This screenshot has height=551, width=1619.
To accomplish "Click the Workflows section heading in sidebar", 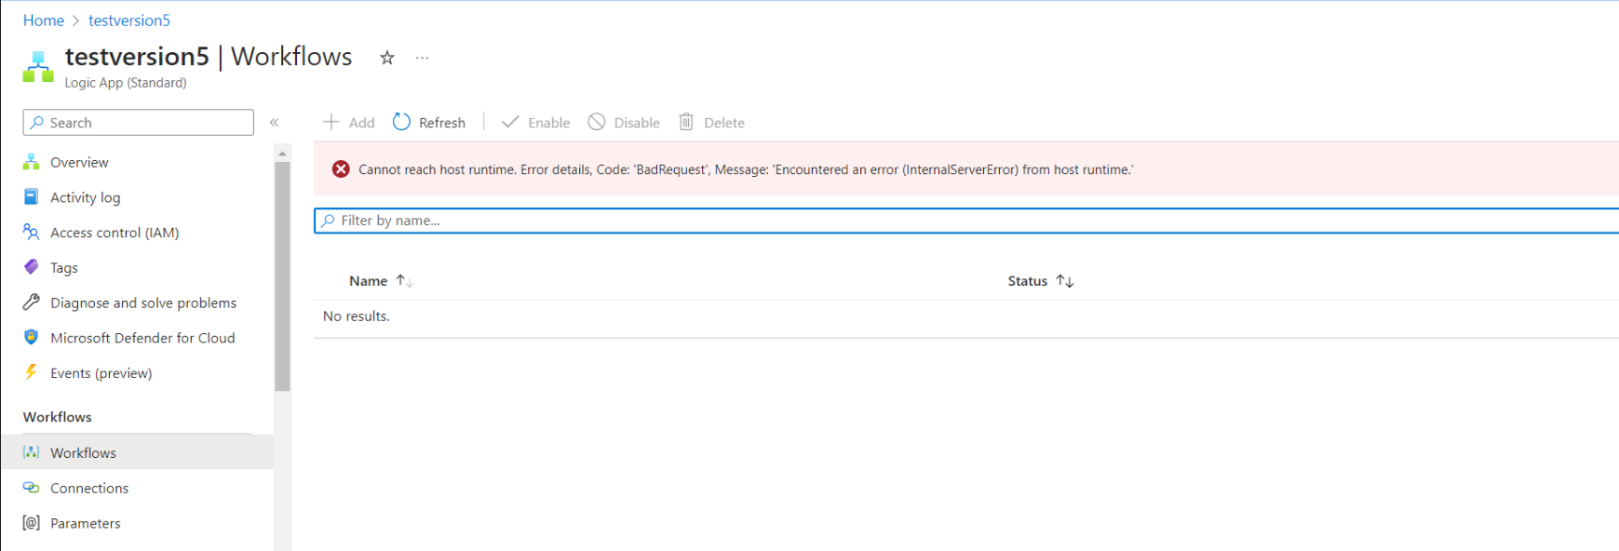I will 58,417.
